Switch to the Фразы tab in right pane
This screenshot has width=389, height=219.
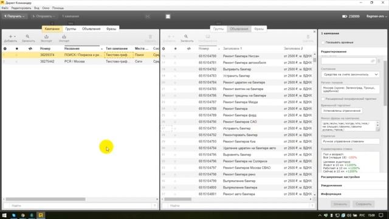point(259,29)
